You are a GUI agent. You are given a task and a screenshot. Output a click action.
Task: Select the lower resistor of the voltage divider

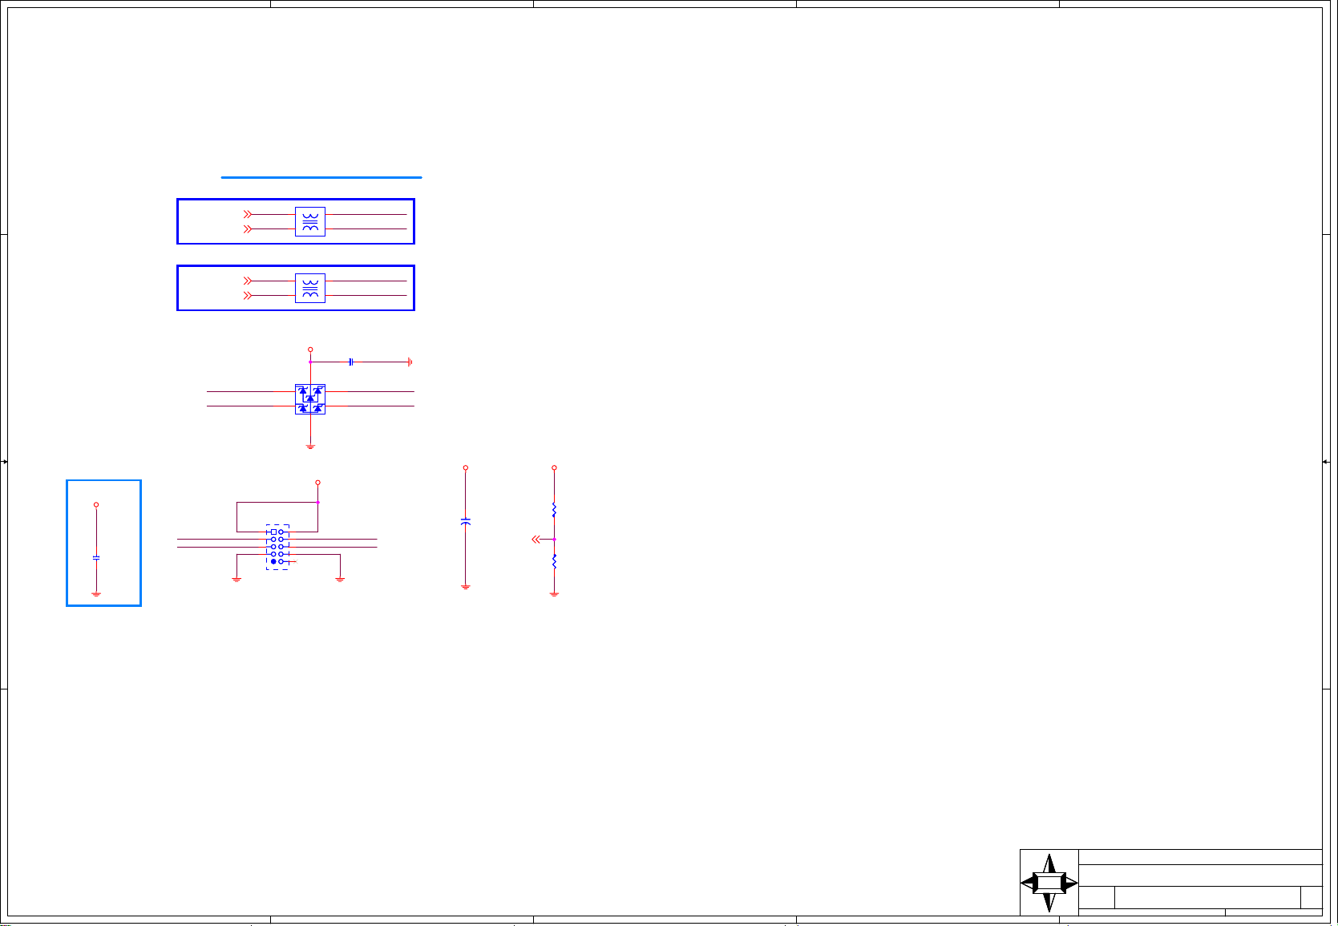[x=554, y=562]
